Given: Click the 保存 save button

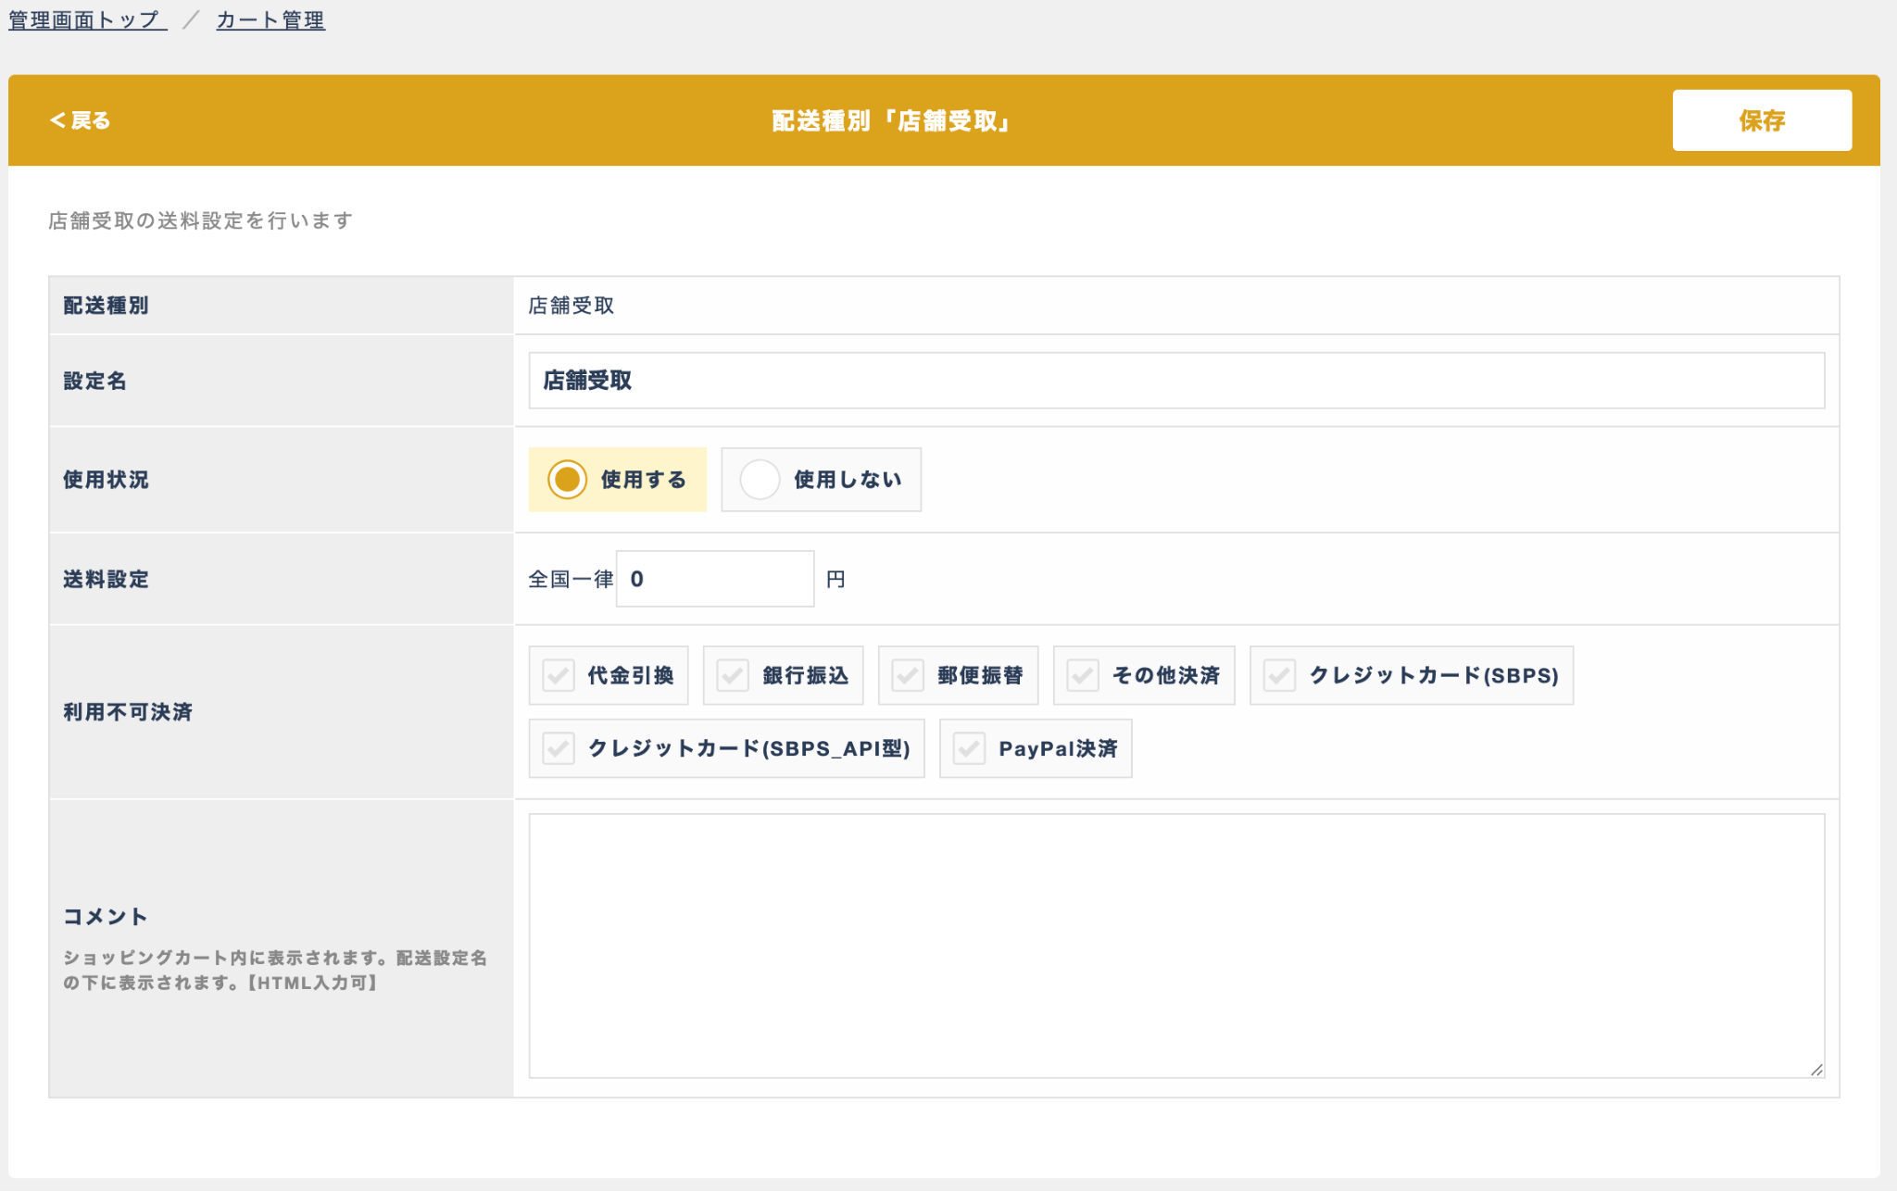Looking at the screenshot, I should pyautogui.click(x=1761, y=120).
